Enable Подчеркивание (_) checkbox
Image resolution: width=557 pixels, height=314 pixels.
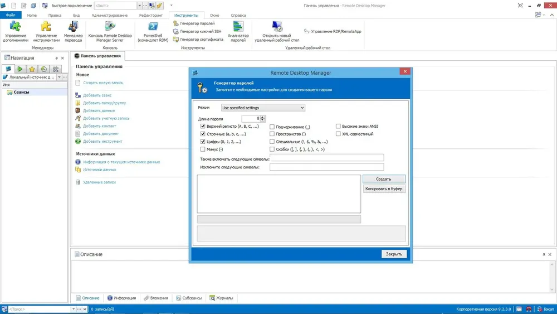272,127
